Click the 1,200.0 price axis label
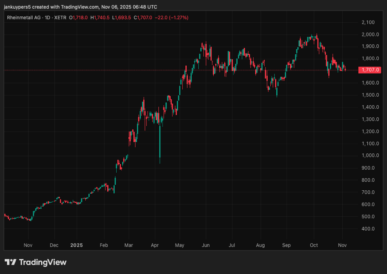The width and height of the screenshot is (387, 274). 370,131
